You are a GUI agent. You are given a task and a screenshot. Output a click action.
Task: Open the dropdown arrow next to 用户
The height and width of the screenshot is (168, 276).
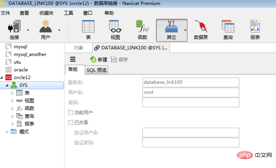(59, 30)
